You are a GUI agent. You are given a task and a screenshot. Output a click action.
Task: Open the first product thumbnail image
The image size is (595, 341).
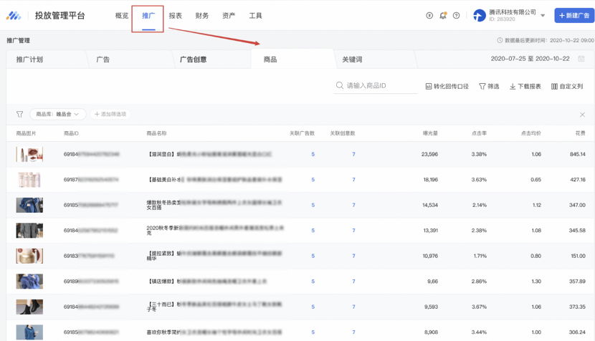point(29,154)
